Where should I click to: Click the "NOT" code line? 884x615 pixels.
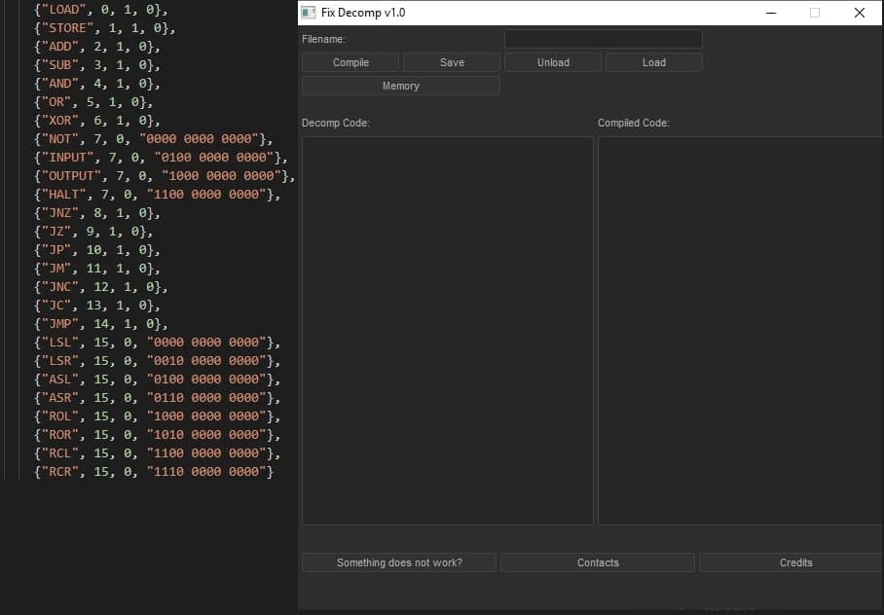tap(154, 139)
